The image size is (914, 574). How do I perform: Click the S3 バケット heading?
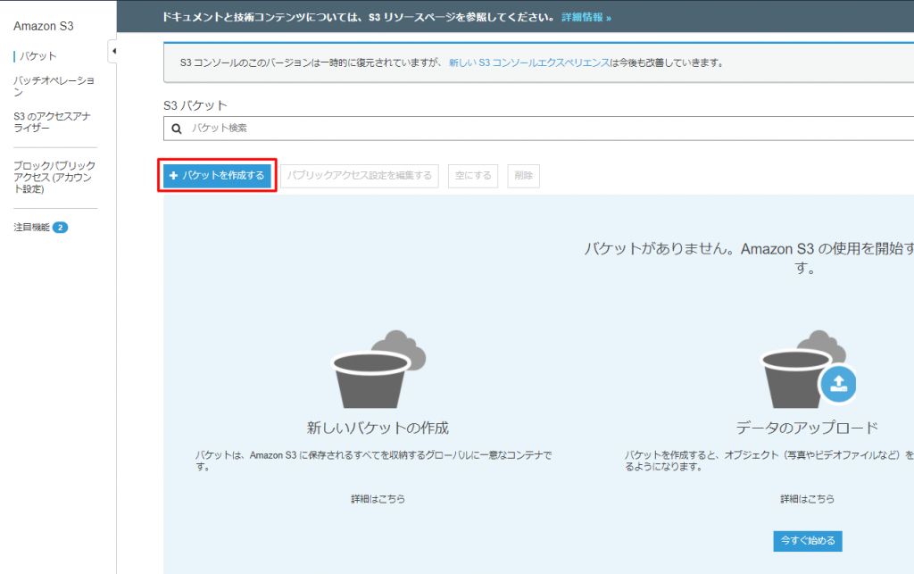pos(195,105)
